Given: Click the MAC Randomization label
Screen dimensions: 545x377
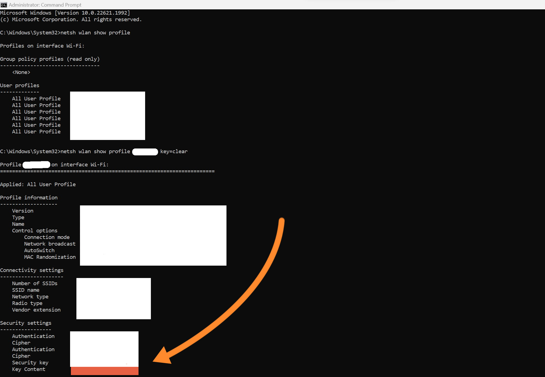Looking at the screenshot, I should pos(50,257).
